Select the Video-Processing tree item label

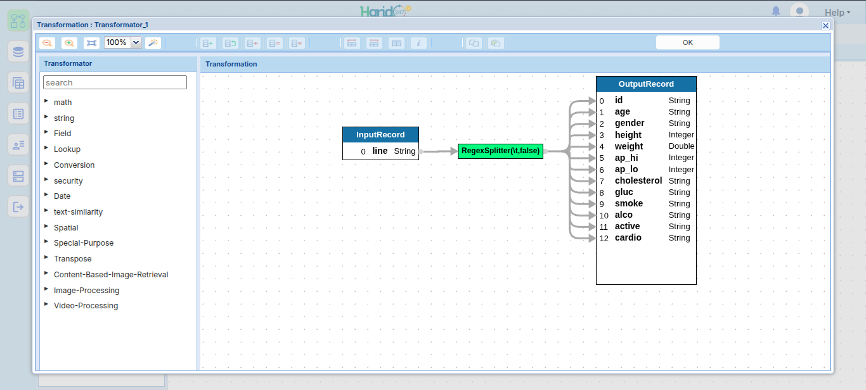point(86,306)
